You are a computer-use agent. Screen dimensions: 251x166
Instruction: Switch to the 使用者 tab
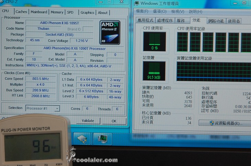point(234,21)
